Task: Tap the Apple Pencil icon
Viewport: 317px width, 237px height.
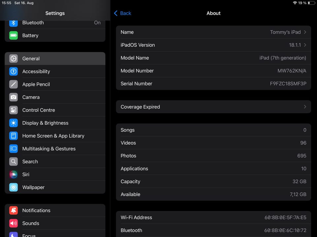Action: point(14,84)
